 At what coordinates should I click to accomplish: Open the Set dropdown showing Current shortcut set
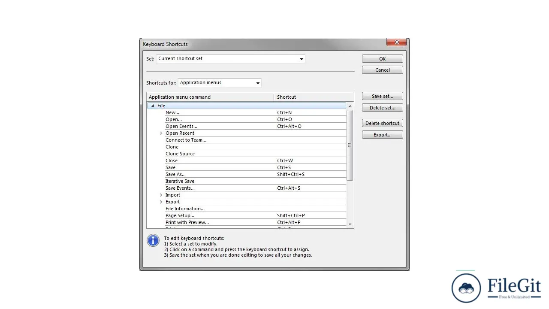(x=231, y=59)
